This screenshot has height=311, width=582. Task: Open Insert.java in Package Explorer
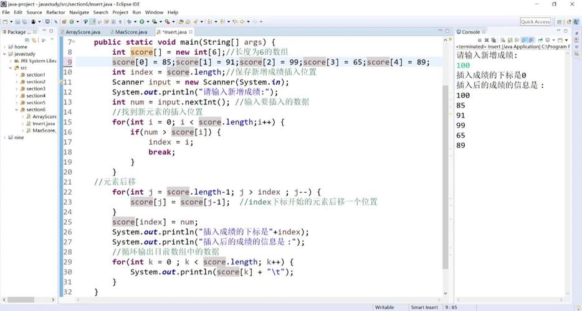(43, 123)
